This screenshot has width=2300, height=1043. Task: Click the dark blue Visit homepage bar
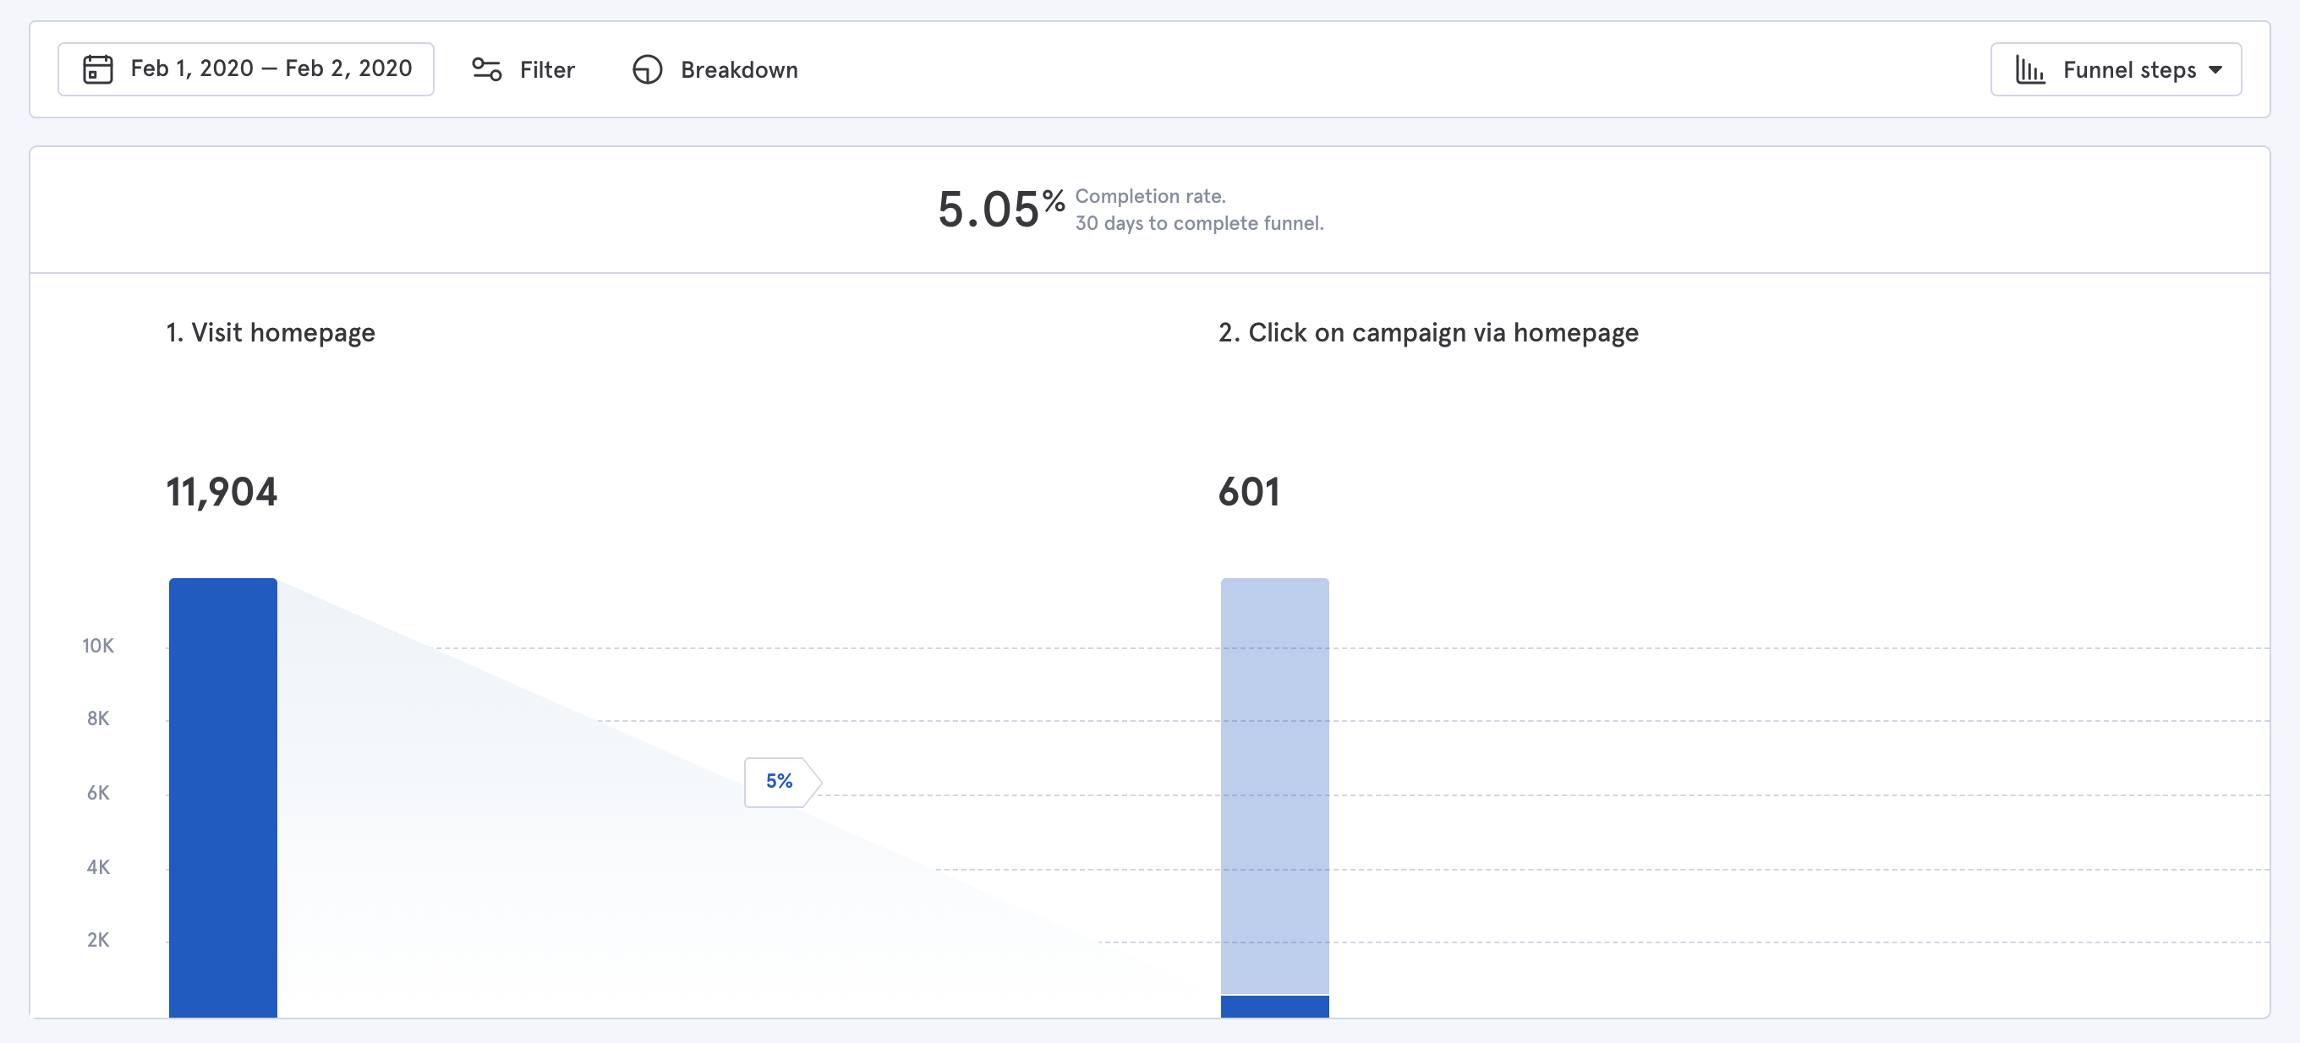(222, 796)
